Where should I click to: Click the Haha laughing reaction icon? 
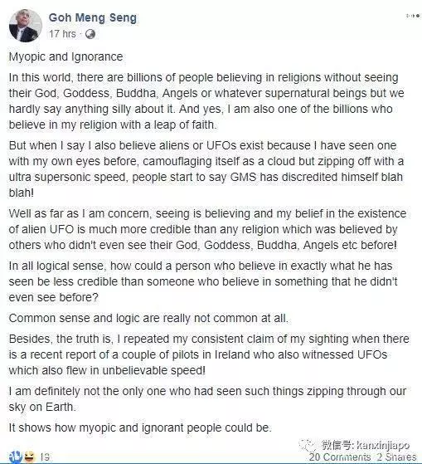29,457
